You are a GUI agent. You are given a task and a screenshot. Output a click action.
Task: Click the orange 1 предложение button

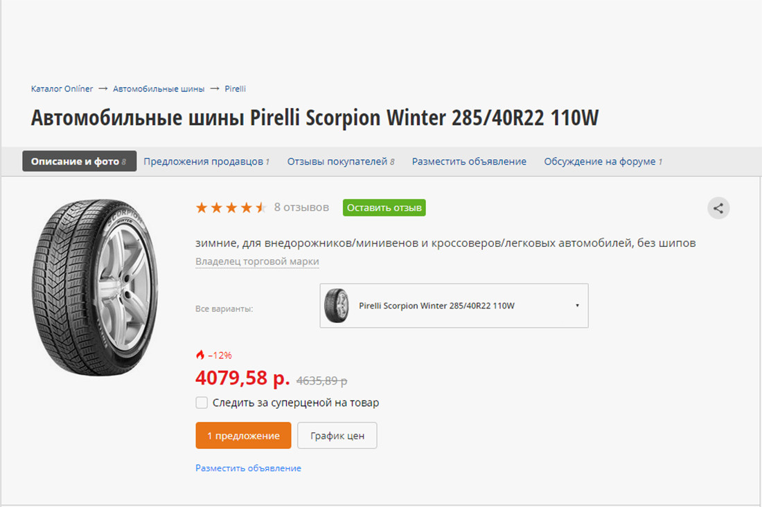click(x=243, y=435)
